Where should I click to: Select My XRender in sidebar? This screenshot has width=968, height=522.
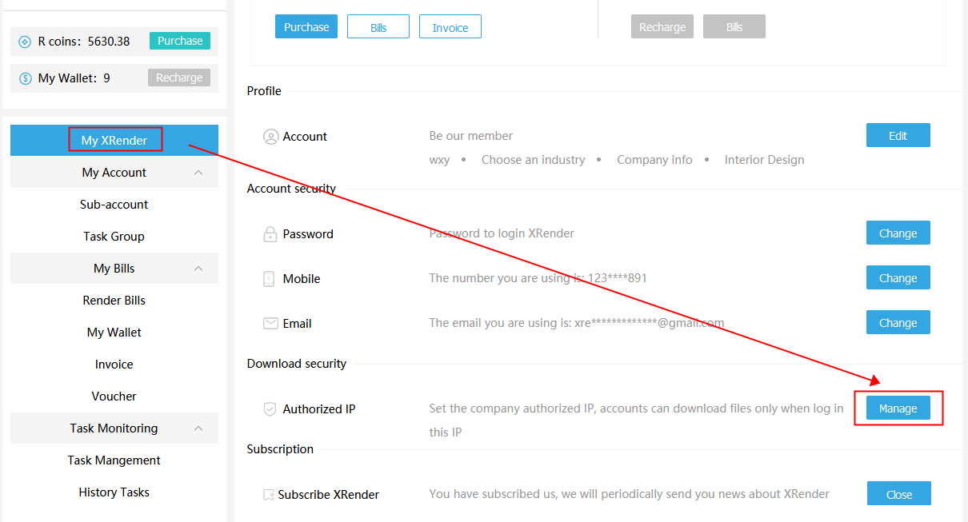pyautogui.click(x=114, y=141)
